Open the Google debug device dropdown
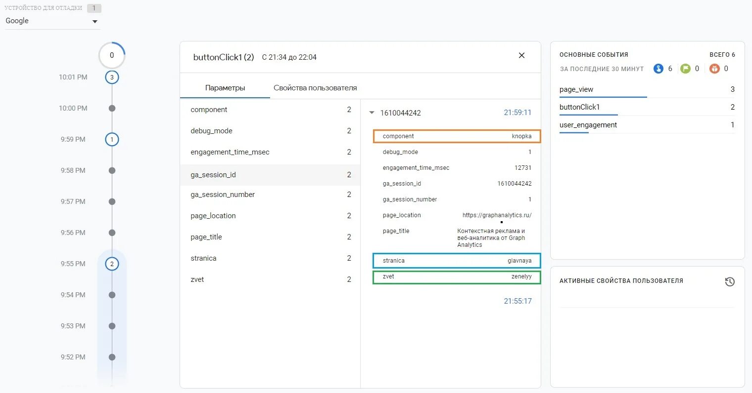The image size is (752, 393). coord(52,21)
